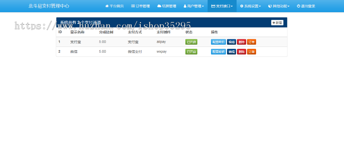Expand the 其他功能 dropdown menu
Viewport: 344px width, 161px height.
(x=279, y=6)
